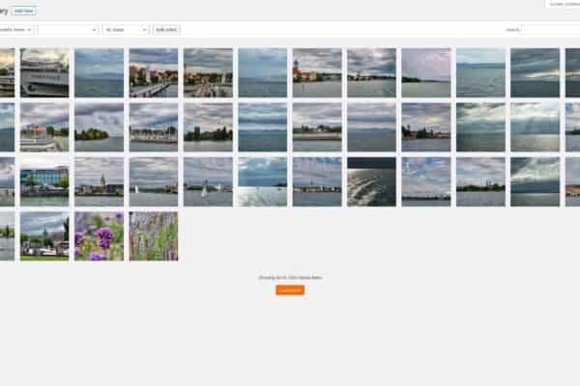Viewport: 580px width, 386px height.
Task: Select the marina with red flags photo
Action: pos(44,127)
